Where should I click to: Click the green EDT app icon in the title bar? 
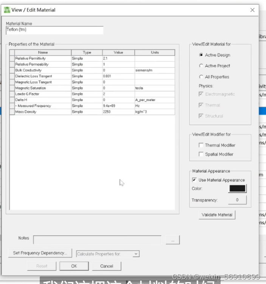[x=7, y=10]
